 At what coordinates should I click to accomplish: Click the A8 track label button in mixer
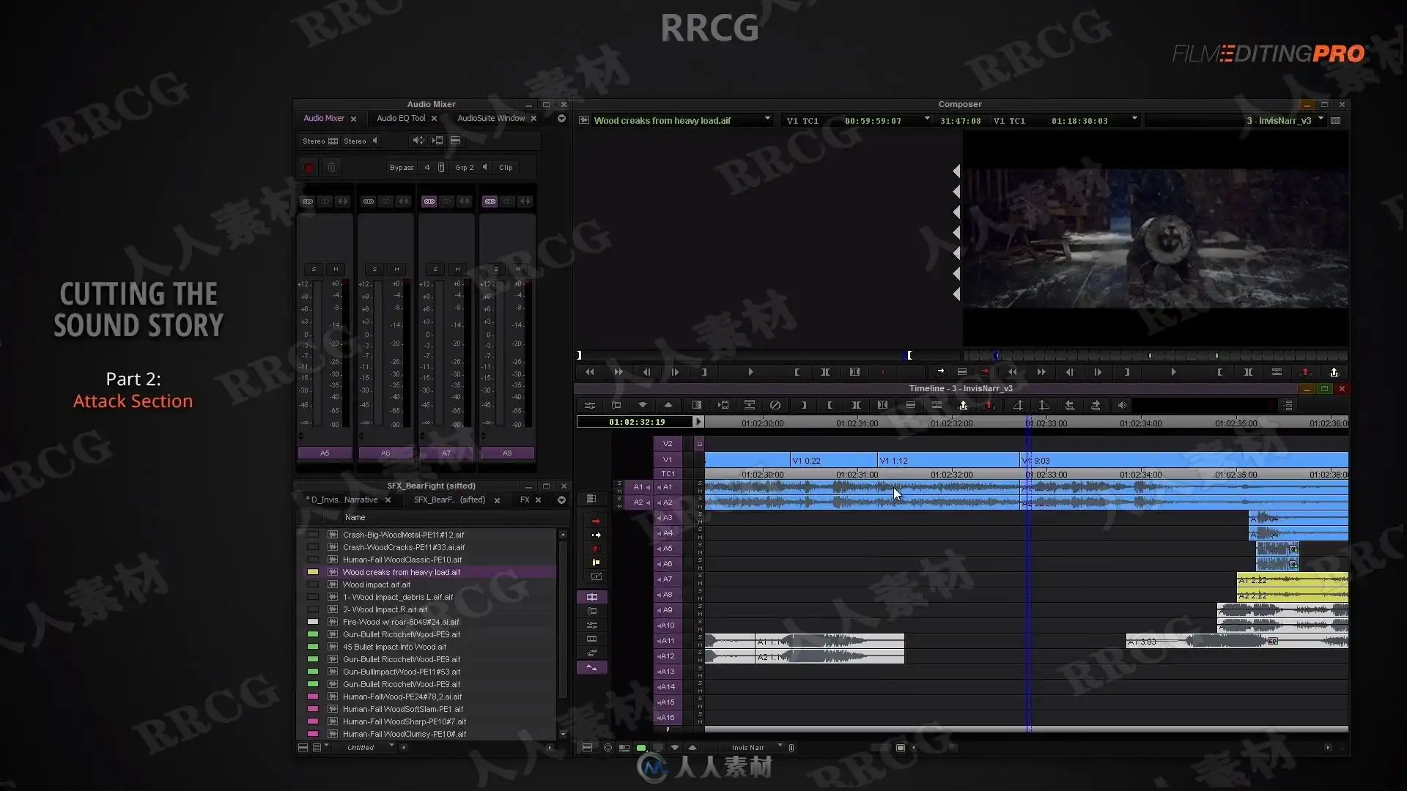(507, 453)
